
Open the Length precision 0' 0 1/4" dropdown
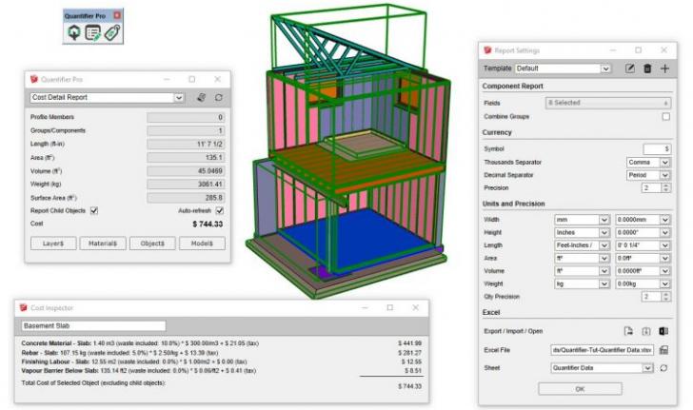[643, 245]
